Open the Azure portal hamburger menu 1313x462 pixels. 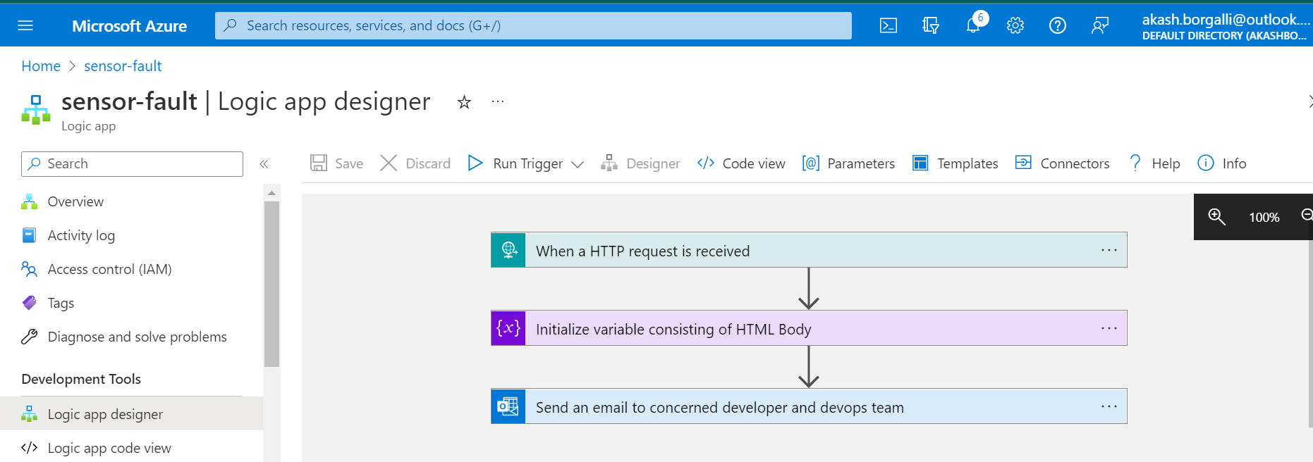25,26
